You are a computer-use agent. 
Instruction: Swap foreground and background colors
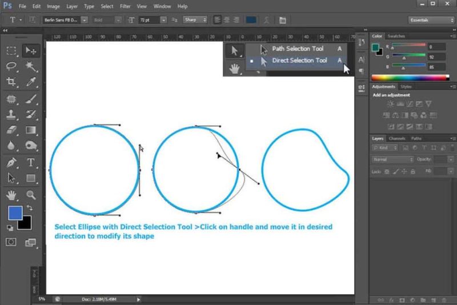[30, 208]
